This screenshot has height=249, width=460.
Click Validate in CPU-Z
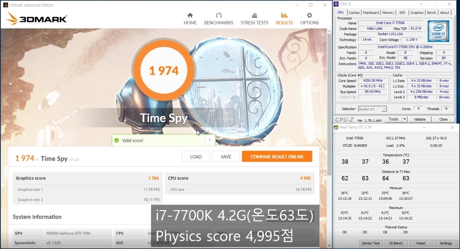pyautogui.click(x=420, y=119)
